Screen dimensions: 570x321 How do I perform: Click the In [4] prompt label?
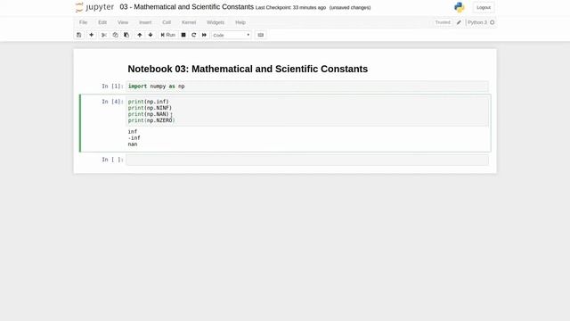(x=112, y=102)
